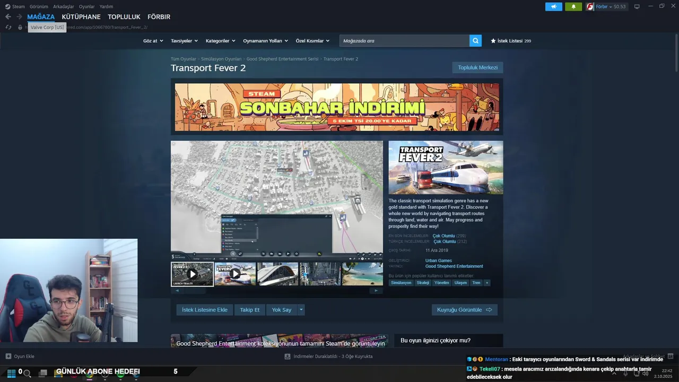Switch to the MAĞAZA tab
This screenshot has height=382, width=679.
41,17
